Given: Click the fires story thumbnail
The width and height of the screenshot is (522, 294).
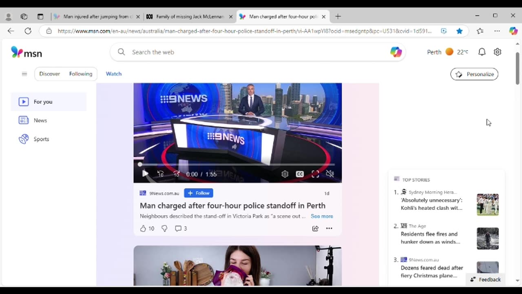Looking at the screenshot, I should [488, 238].
